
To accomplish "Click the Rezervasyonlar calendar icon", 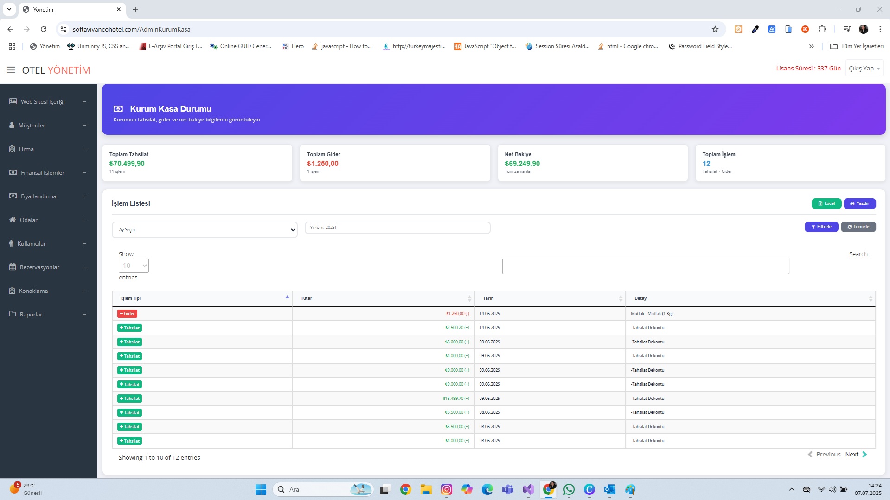I will (13, 266).
